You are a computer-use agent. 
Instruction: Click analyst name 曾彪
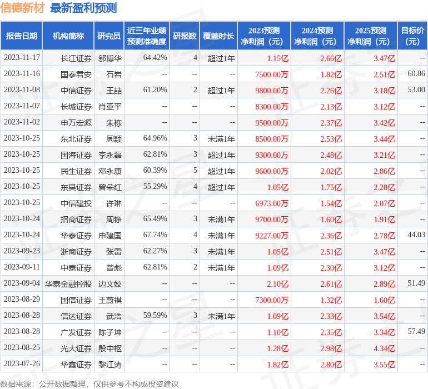[x=114, y=268]
